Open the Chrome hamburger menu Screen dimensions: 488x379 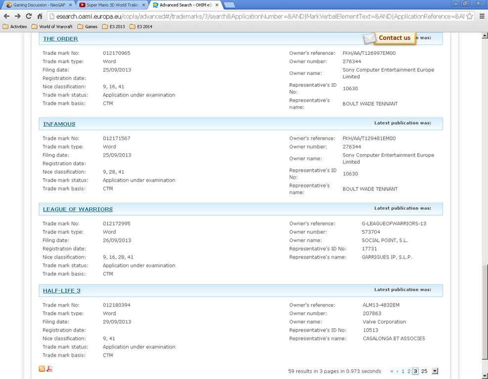pyautogui.click(x=482, y=16)
